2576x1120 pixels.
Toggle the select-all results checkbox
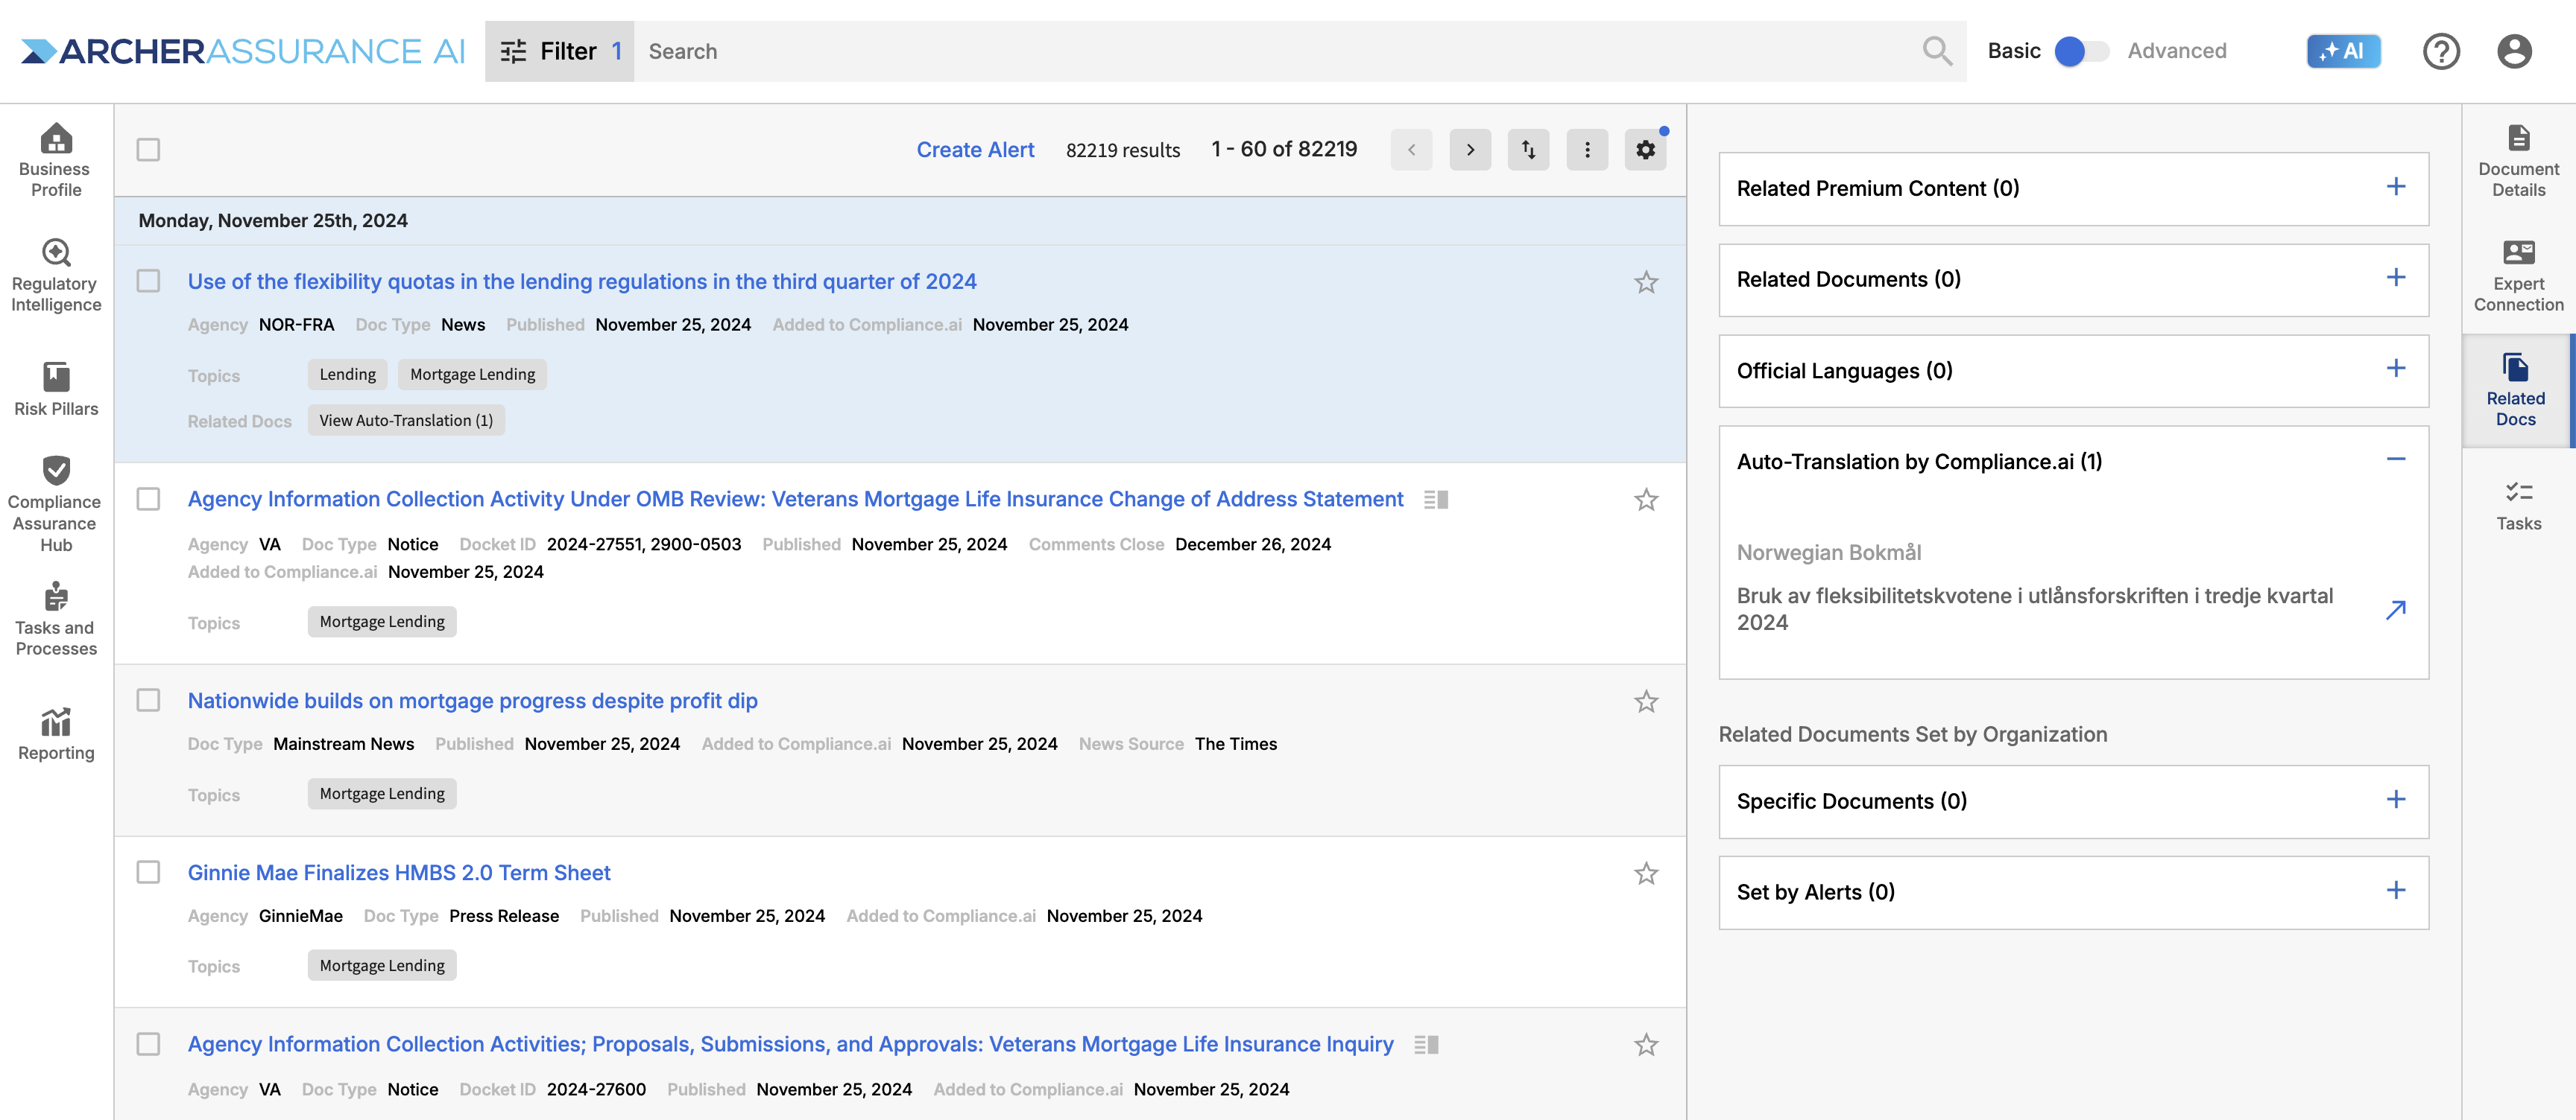pos(148,150)
